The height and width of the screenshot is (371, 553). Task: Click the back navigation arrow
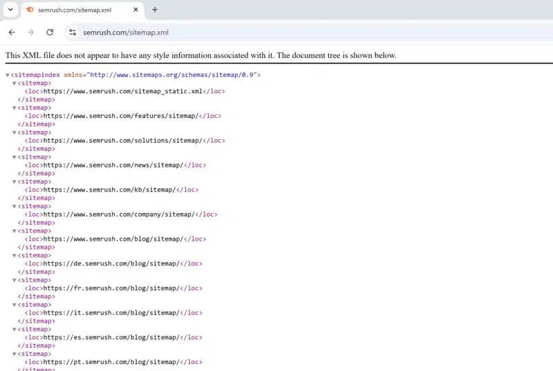(x=12, y=32)
